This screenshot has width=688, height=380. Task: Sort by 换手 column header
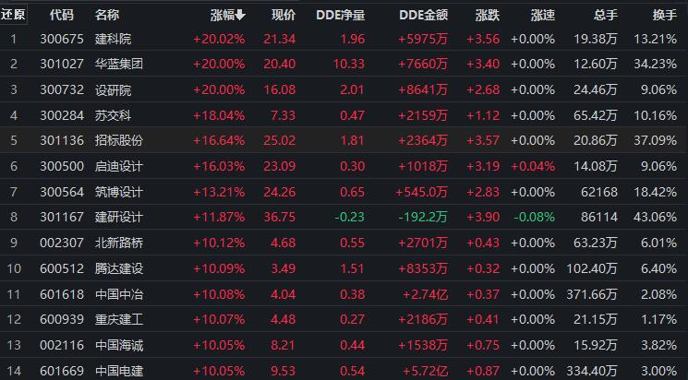click(x=665, y=15)
